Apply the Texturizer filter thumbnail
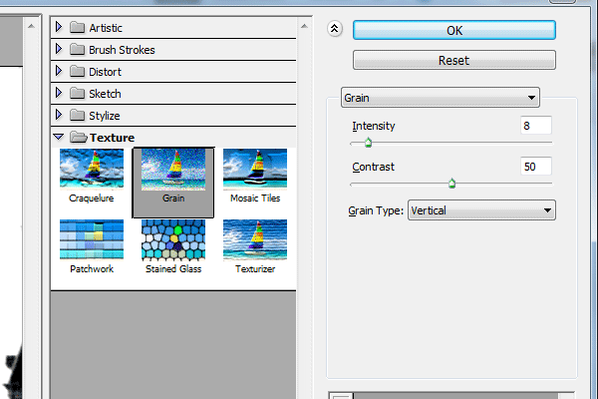The height and width of the screenshot is (399, 598). tap(255, 239)
